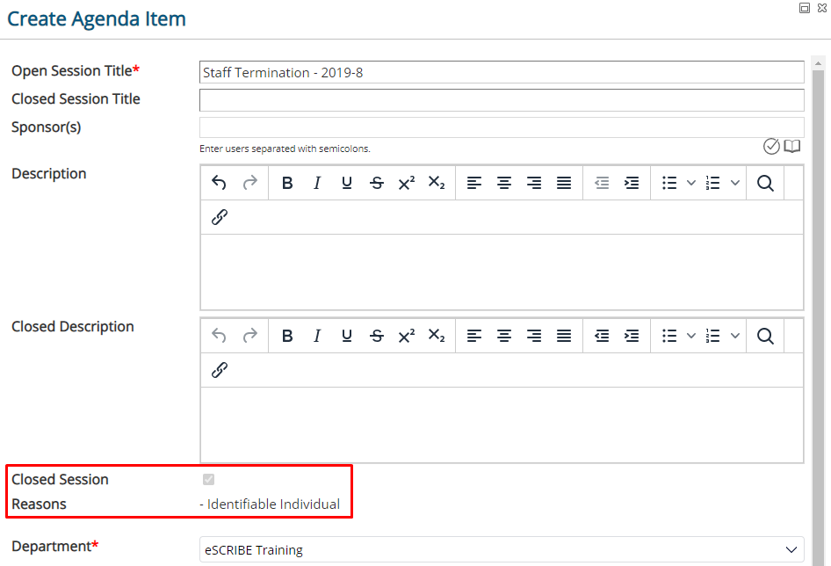Apply italic in Closed Description toolbar
The image size is (831, 566).
(x=317, y=336)
